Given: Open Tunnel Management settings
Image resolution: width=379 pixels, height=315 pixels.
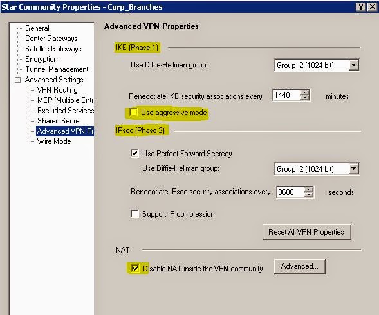Looking at the screenshot, I should click(57, 69).
